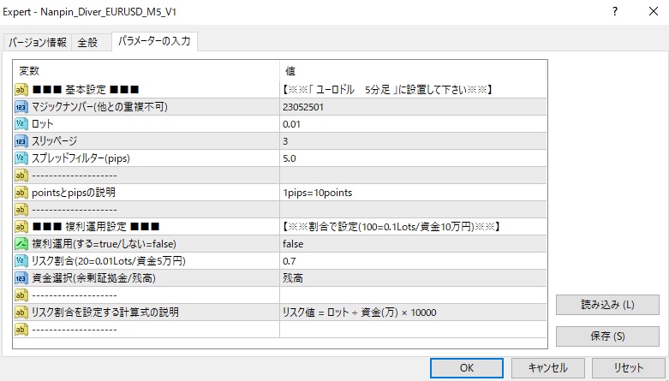Click the リスク割合を設定する計算式の説明 label
This screenshot has width=669, height=381.
[x=105, y=313]
